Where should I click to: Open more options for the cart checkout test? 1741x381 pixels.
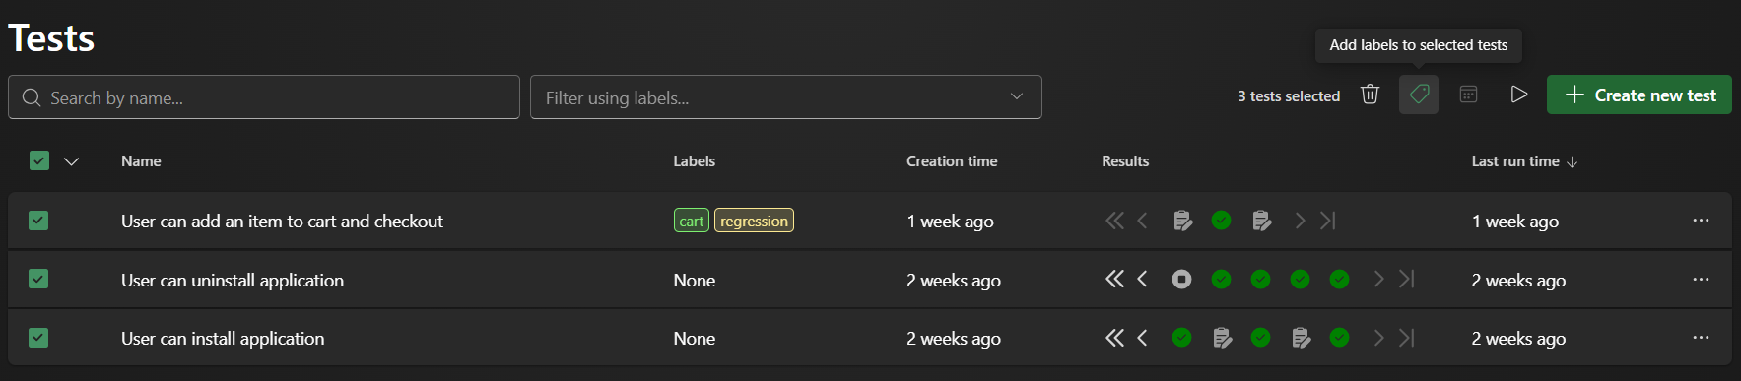(1701, 221)
